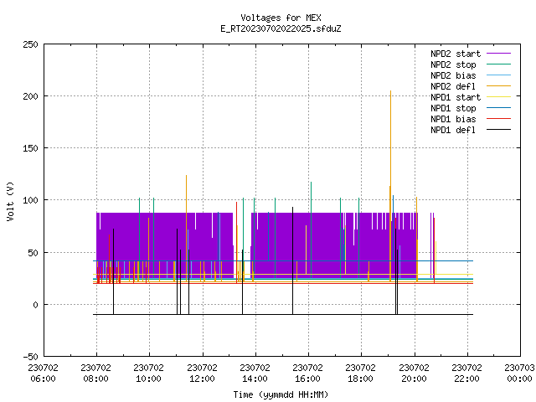Screen dimensions: 536x402
Task: Click the blue NPD1 stop legend line
Action: click(x=499, y=108)
